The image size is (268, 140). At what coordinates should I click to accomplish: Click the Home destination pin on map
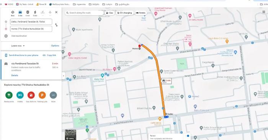pos(140,46)
